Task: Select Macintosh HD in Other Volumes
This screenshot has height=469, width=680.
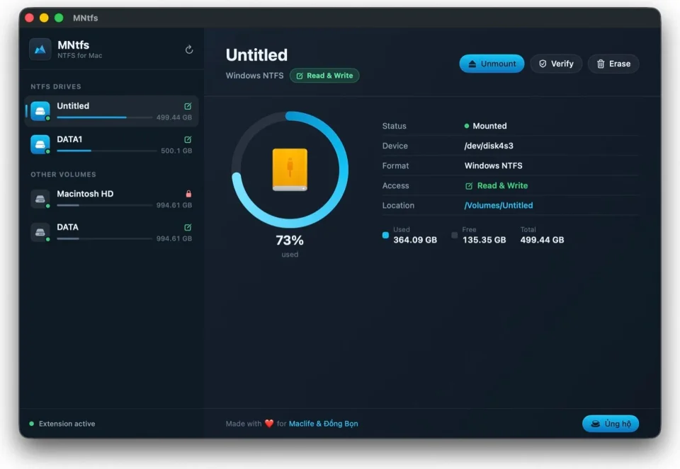Action: [111, 199]
